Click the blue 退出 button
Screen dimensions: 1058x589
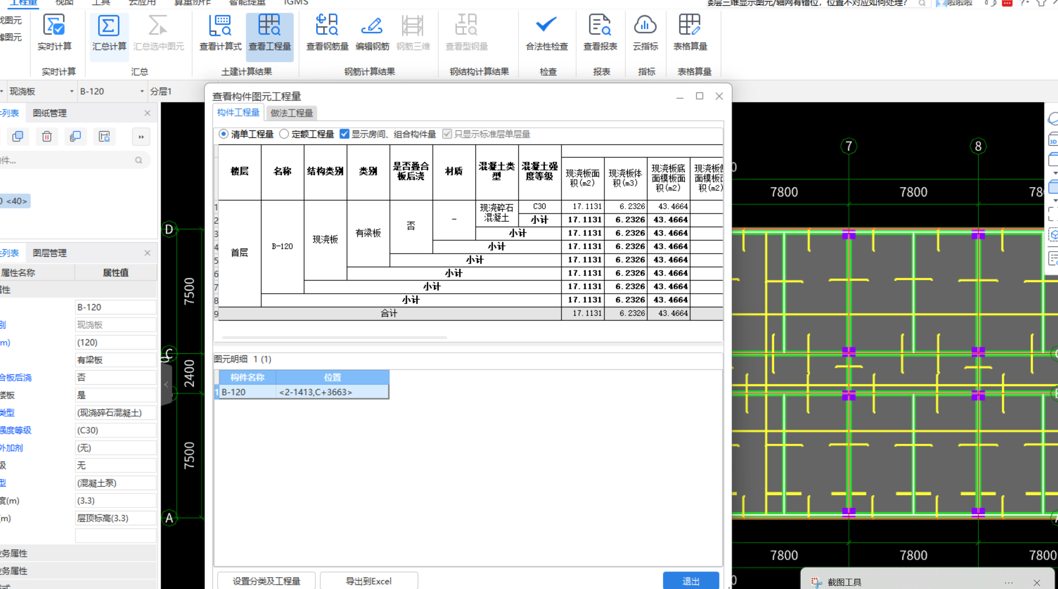click(691, 581)
